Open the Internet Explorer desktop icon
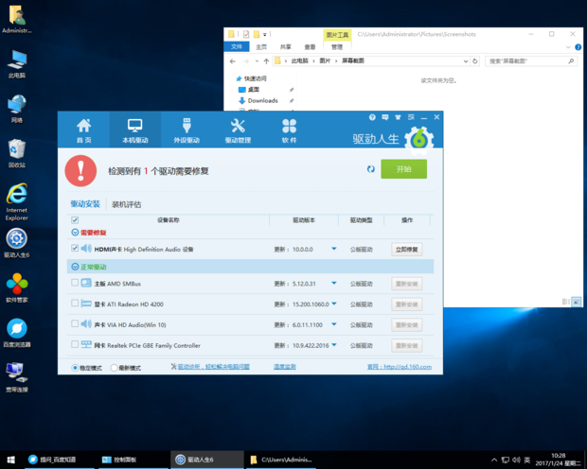 [x=17, y=202]
